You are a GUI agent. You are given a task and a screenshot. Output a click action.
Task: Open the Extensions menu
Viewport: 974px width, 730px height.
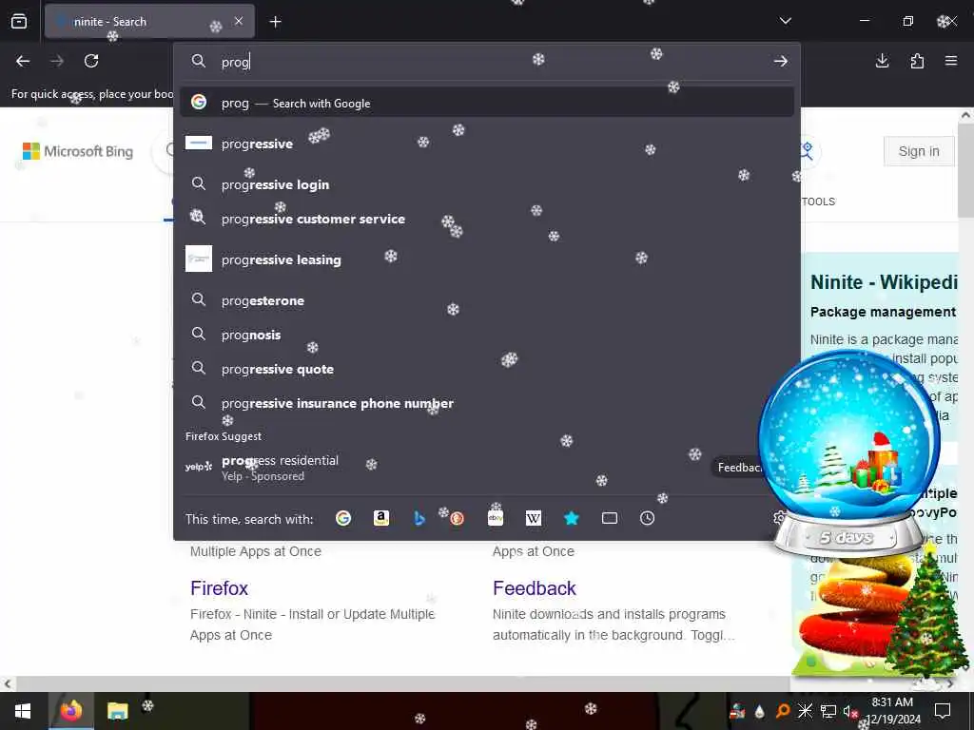917,61
